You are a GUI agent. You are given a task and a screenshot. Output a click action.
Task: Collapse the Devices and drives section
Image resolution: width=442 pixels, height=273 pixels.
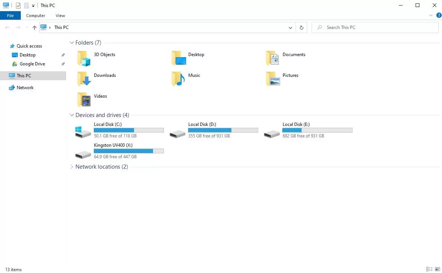72,115
